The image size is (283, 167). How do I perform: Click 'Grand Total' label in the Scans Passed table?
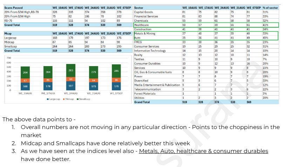pos(12,25)
